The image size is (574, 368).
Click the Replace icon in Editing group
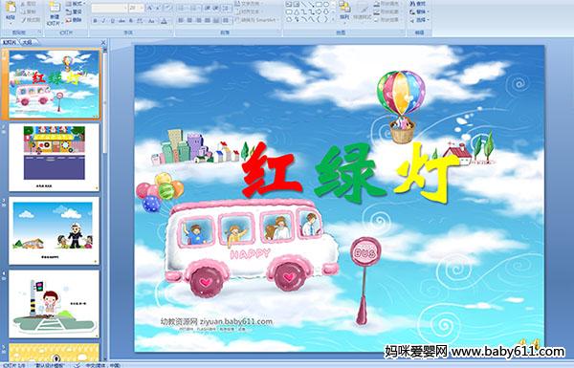(418, 11)
